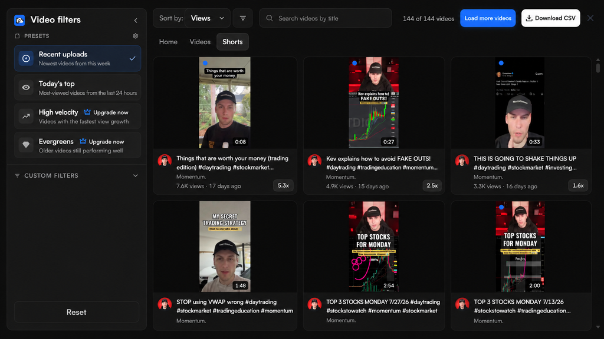Select the Recent uploads preset
Viewport: 604px width, 339px height.
tap(77, 58)
